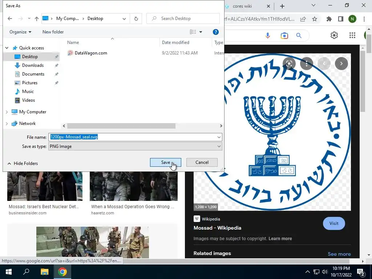Open File Explorer from taskbar
The width and height of the screenshot is (372, 279).
44,272
